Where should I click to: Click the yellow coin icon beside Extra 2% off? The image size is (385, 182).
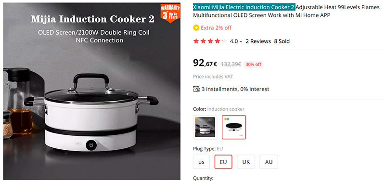196,28
